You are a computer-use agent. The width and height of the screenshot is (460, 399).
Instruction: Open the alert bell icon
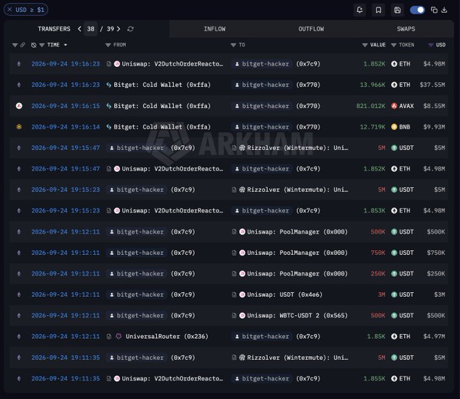(360, 10)
